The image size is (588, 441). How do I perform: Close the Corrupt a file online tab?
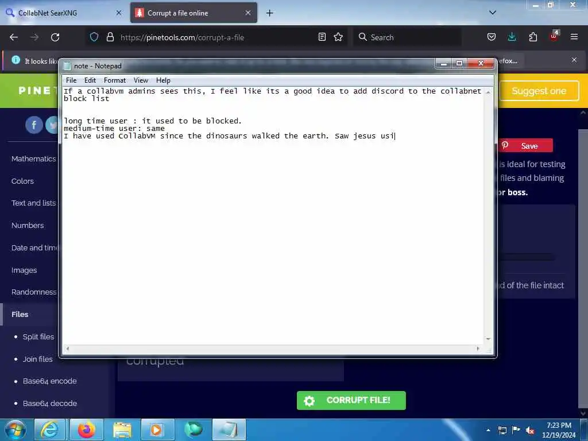248,13
